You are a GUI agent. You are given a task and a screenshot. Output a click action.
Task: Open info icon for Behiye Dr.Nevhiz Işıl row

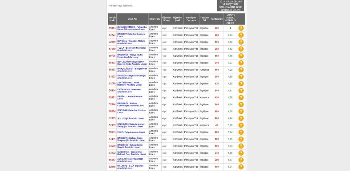tap(241, 49)
